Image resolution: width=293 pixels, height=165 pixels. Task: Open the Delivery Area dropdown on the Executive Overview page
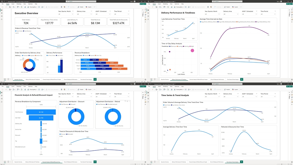click(x=84, y=14)
